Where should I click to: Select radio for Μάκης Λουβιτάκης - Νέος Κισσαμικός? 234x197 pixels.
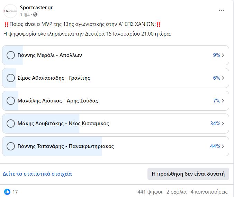(11, 124)
